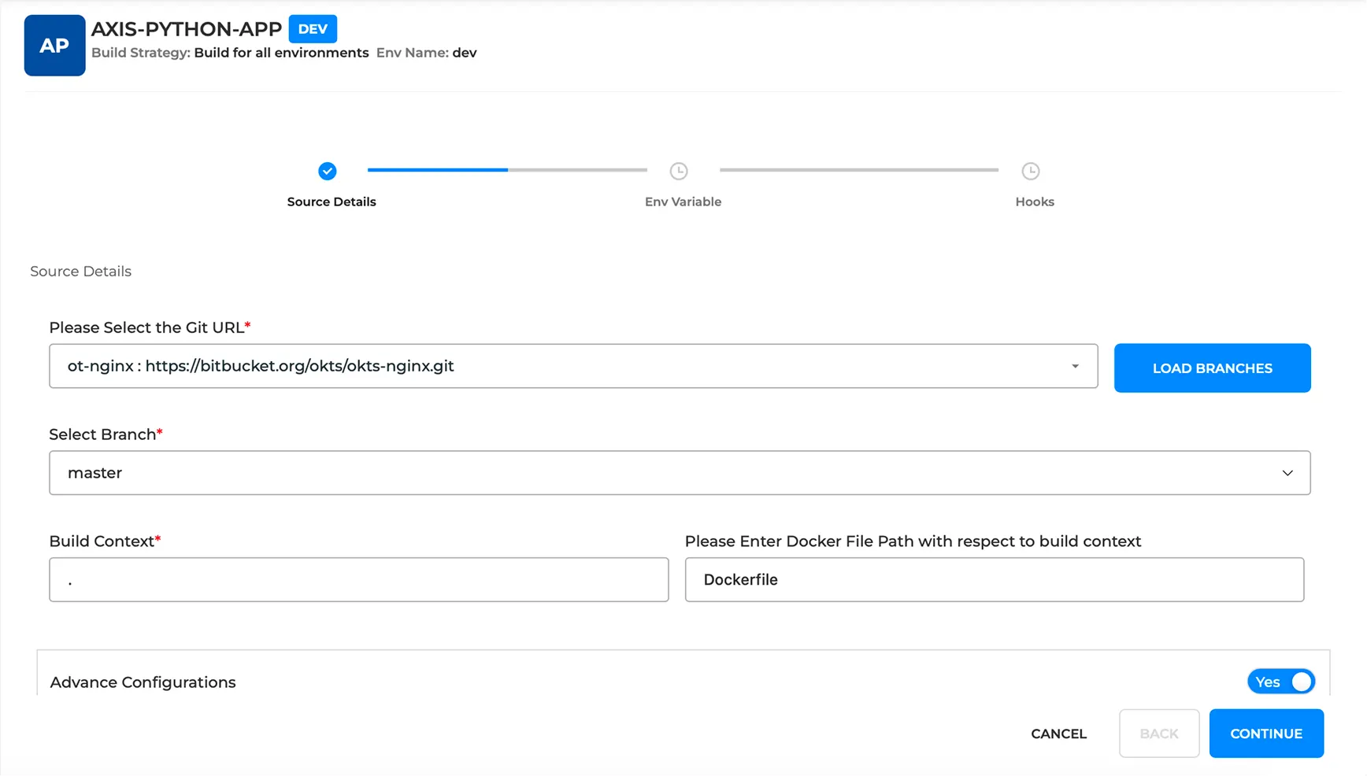Viewport: 1367px width, 776px height.
Task: Click the 'Source Details' section heading
Action: coord(80,272)
